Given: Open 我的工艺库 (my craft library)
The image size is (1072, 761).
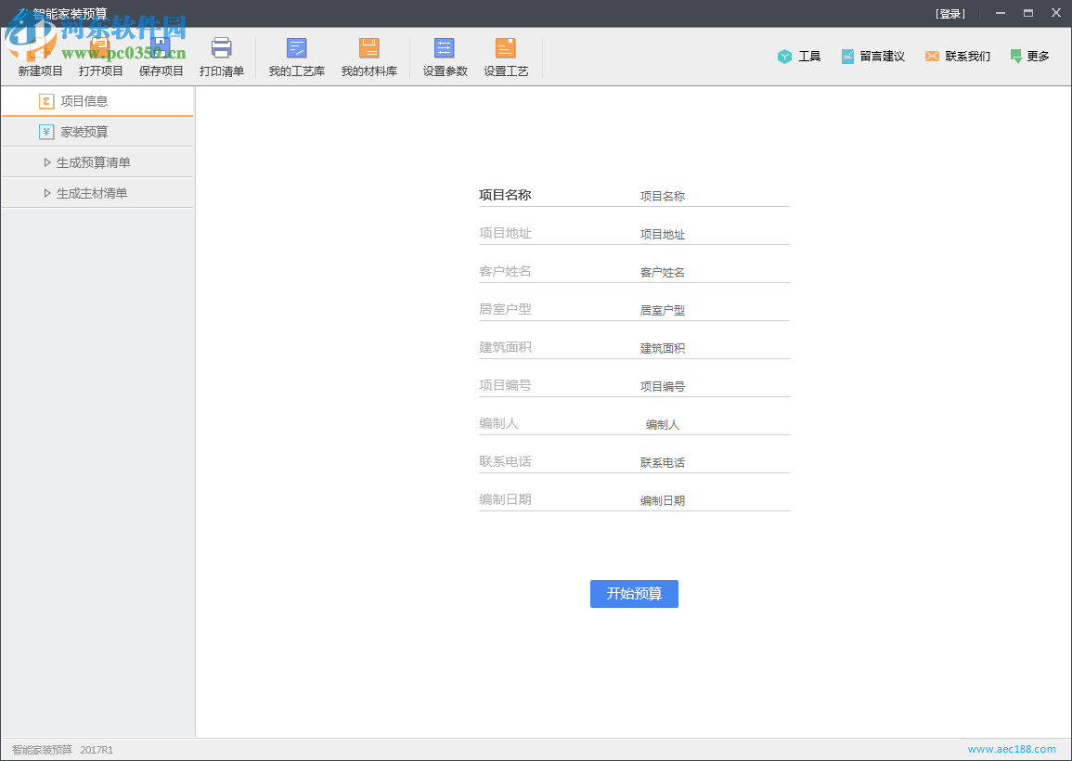Looking at the screenshot, I should [297, 56].
